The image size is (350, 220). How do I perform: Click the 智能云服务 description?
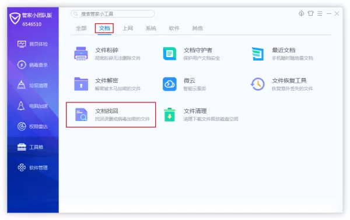coord(195,88)
